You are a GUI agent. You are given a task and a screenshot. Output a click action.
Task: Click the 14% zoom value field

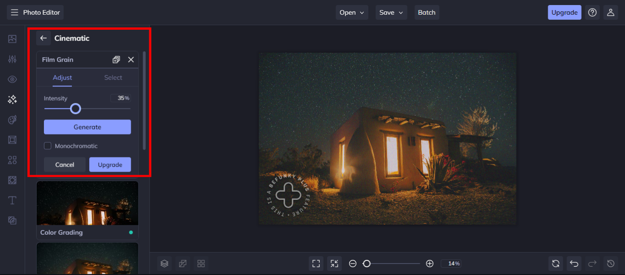point(451,264)
